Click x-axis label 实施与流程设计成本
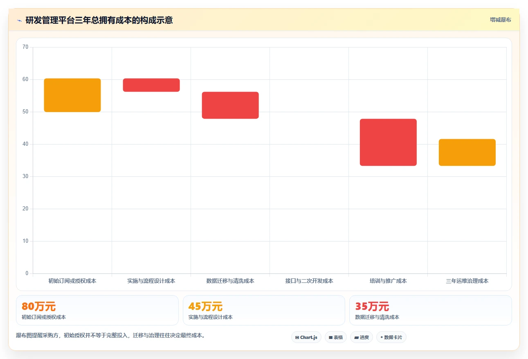 click(151, 281)
